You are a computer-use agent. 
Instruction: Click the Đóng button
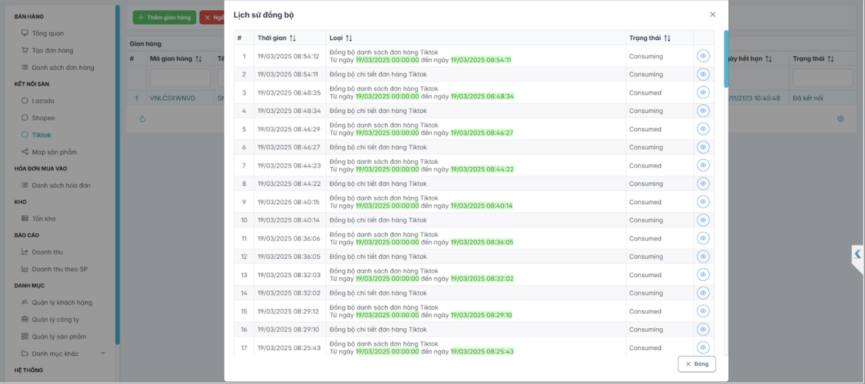[x=696, y=364]
